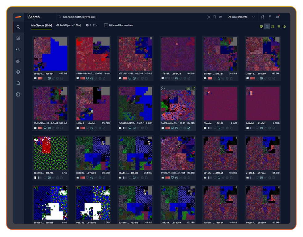Screen dimensions: 303x237
Task: Open the YARA rules sidebar icon
Action: click(x=18, y=49)
